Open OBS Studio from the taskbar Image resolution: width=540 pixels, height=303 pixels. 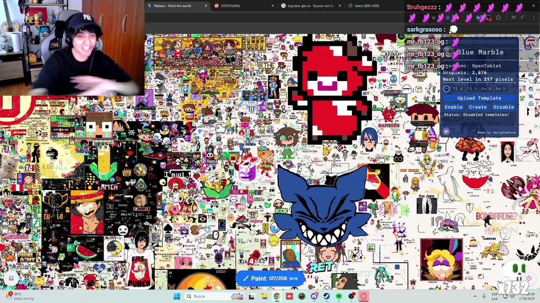351,296
